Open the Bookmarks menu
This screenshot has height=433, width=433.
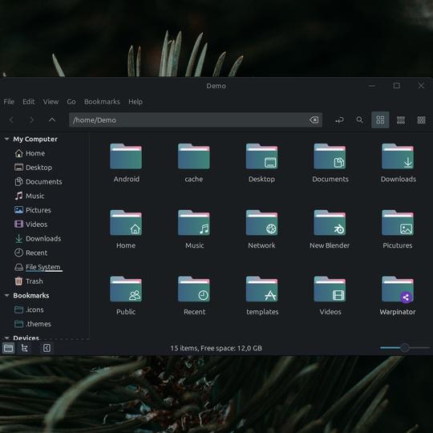point(102,102)
